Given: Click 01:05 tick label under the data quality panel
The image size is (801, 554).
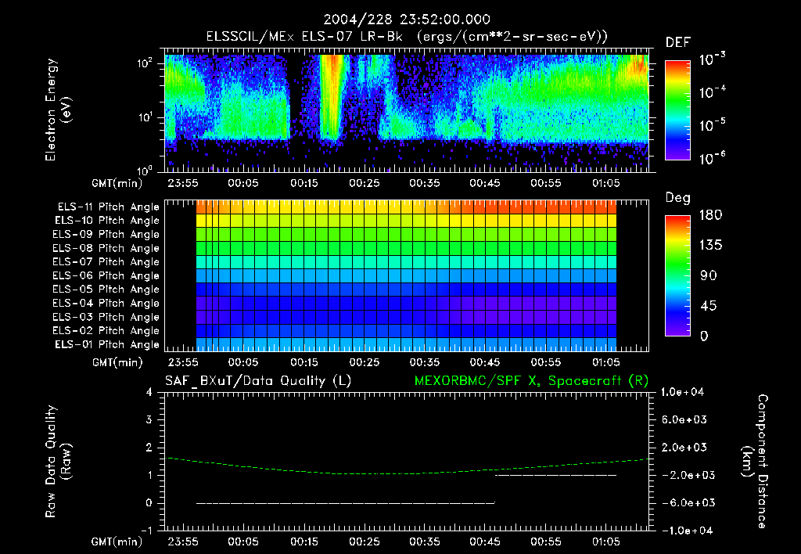Looking at the screenshot, I should point(606,541).
